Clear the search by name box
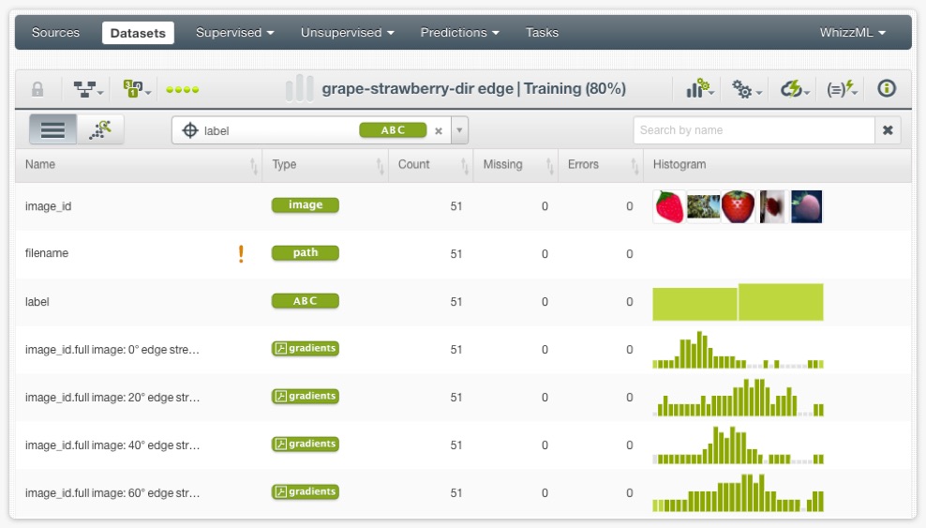This screenshot has height=528, width=926. (x=888, y=130)
